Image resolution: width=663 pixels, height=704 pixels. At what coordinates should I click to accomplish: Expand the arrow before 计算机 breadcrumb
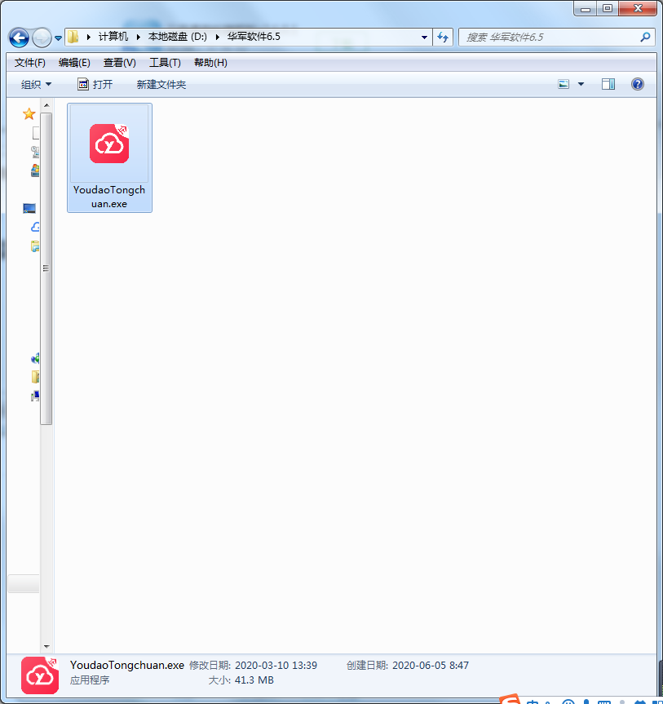click(x=88, y=37)
